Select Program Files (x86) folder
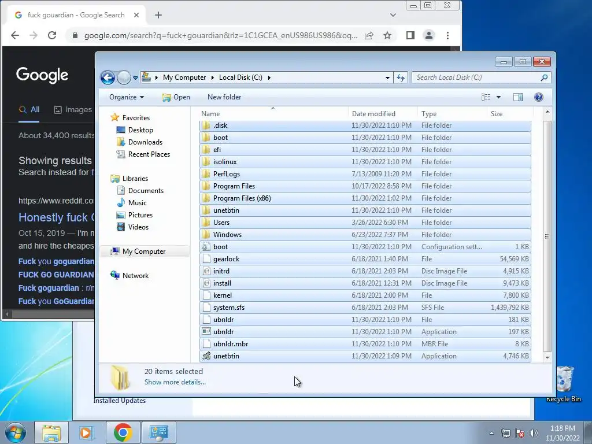Viewport: 592px width, 444px height. click(365, 198)
